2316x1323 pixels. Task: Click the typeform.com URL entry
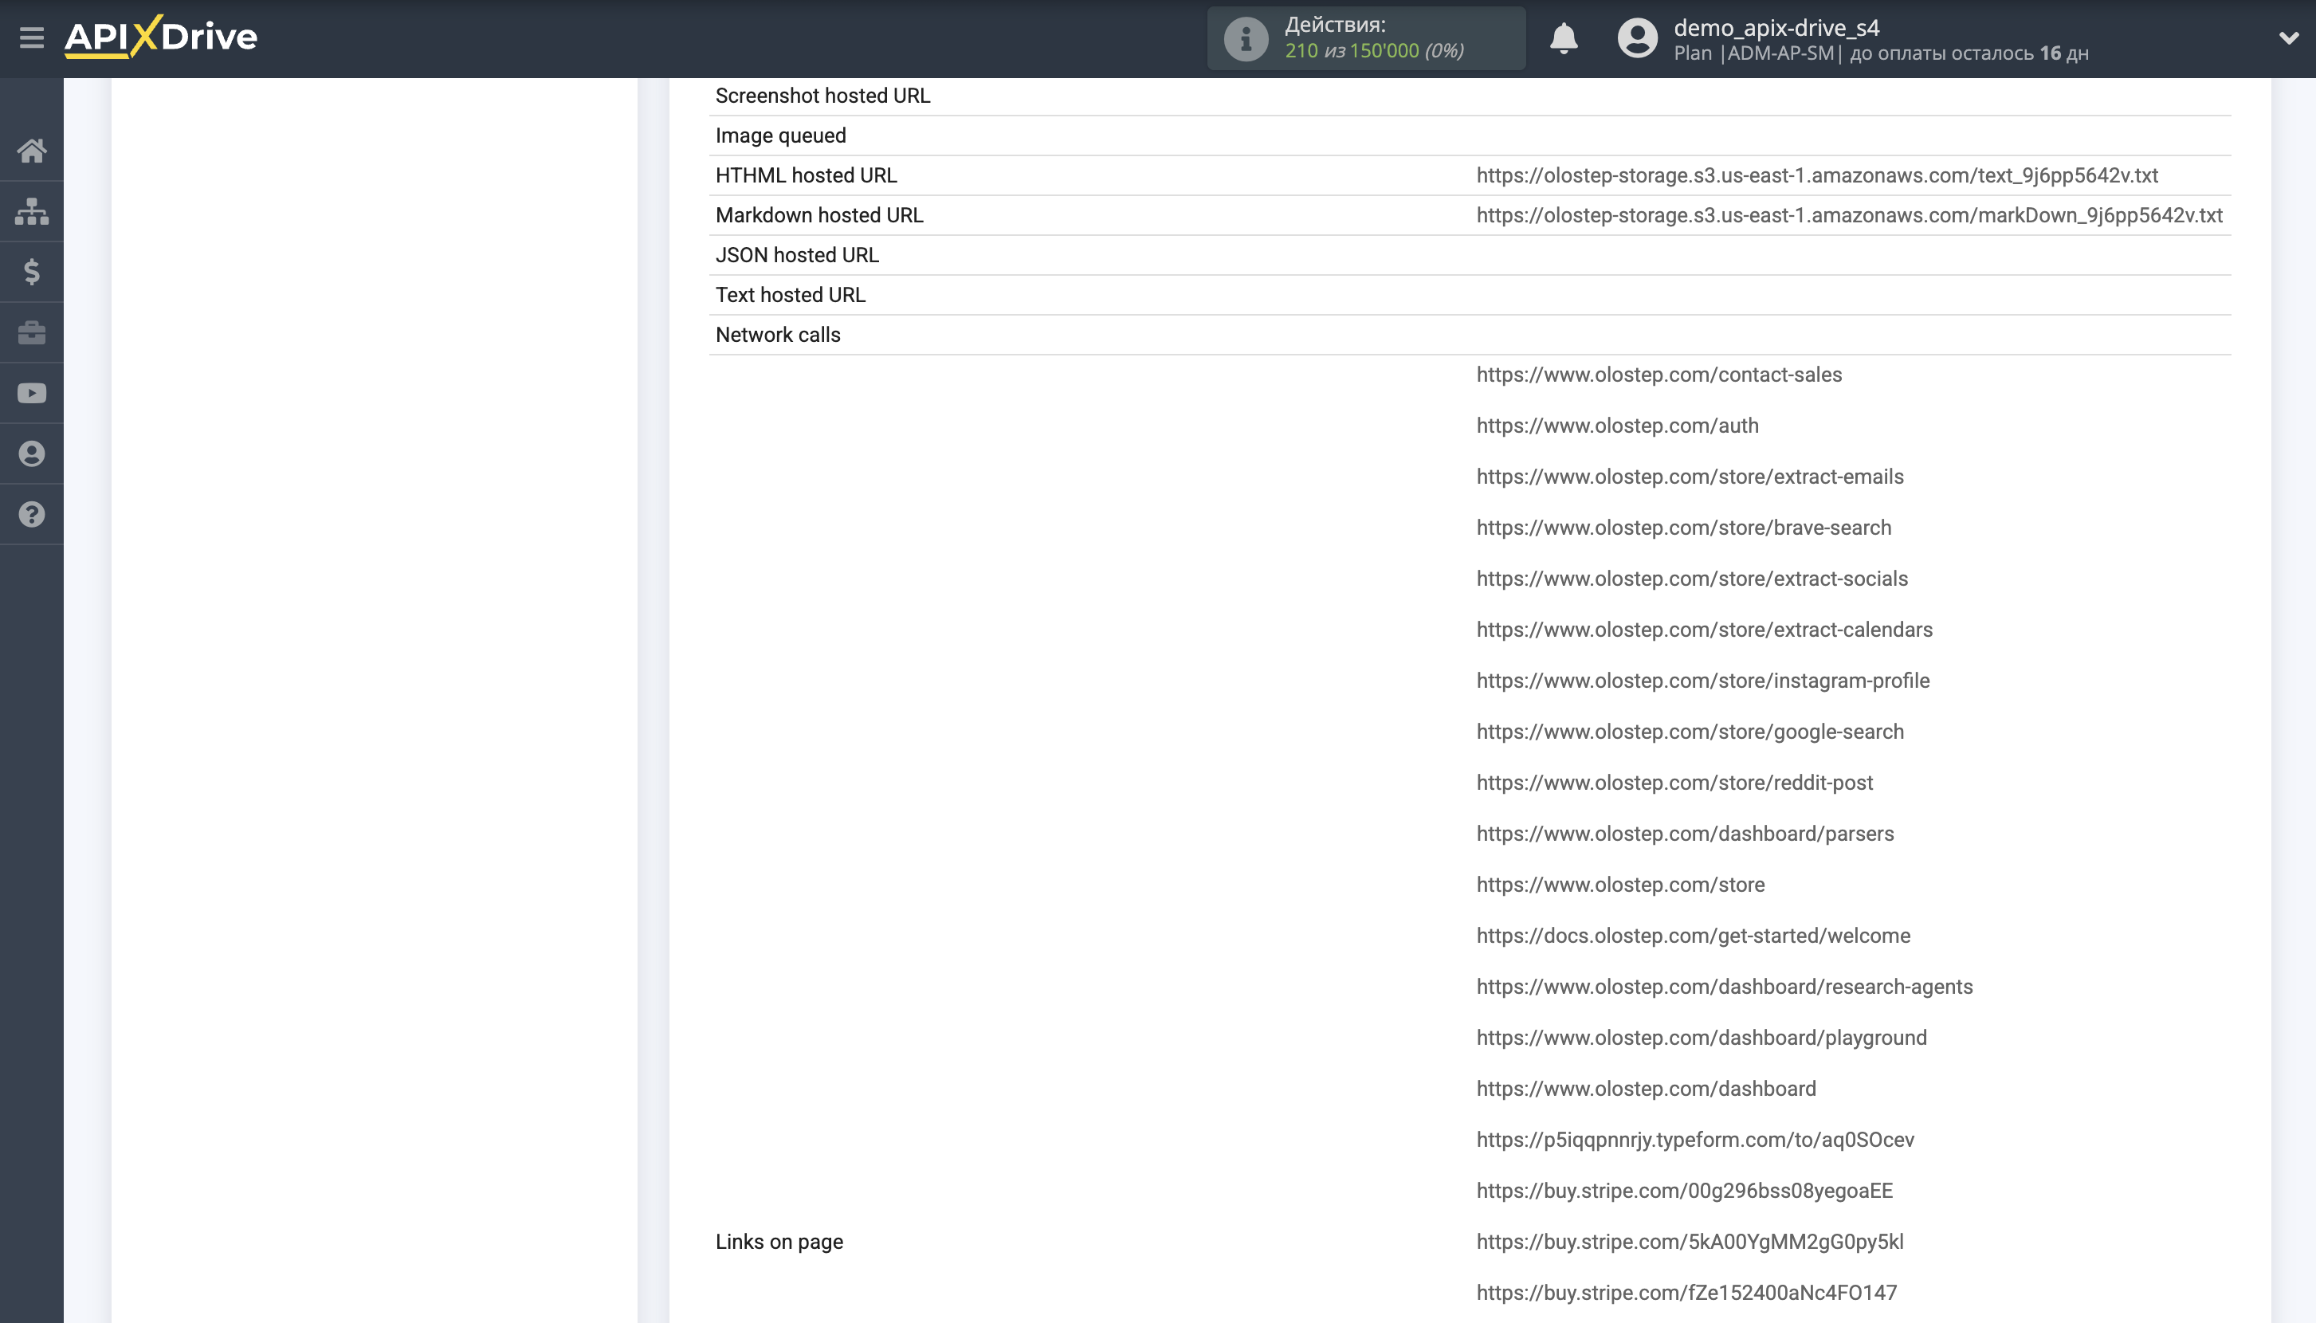(x=1694, y=1140)
